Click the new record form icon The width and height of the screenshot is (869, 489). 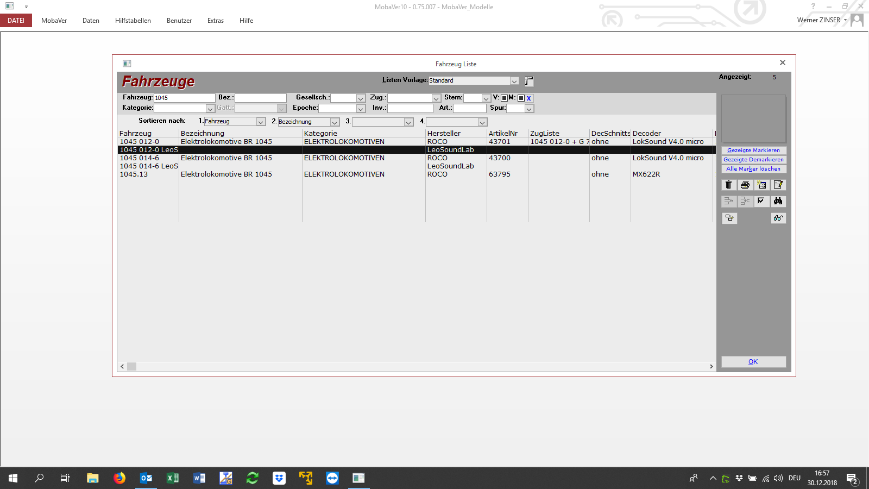click(761, 185)
